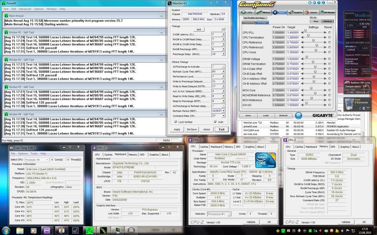The width and height of the screenshot is (377, 235).
Task: Click the Default button in EasyTune6
Action: pyautogui.click(x=283, y=115)
